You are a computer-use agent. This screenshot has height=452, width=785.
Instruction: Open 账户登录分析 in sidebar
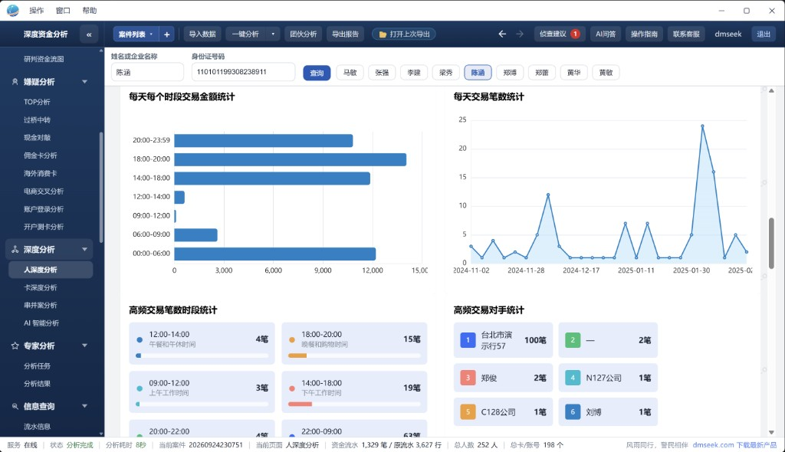tap(44, 209)
